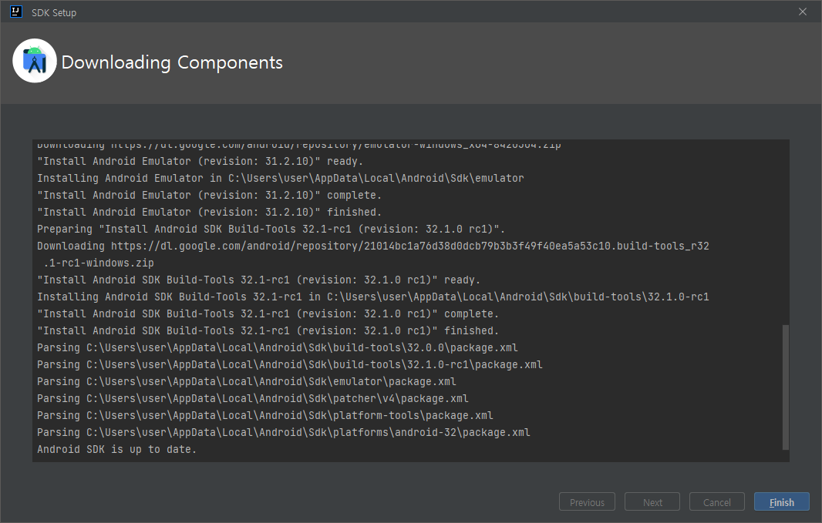Viewport: 822px width, 523px height.
Task: Click the 'Downloading Components' heading
Action: tap(172, 62)
